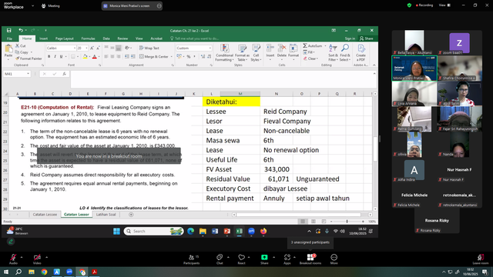
Task: Toggle the Zoom Video camera button
Action: click(37, 259)
